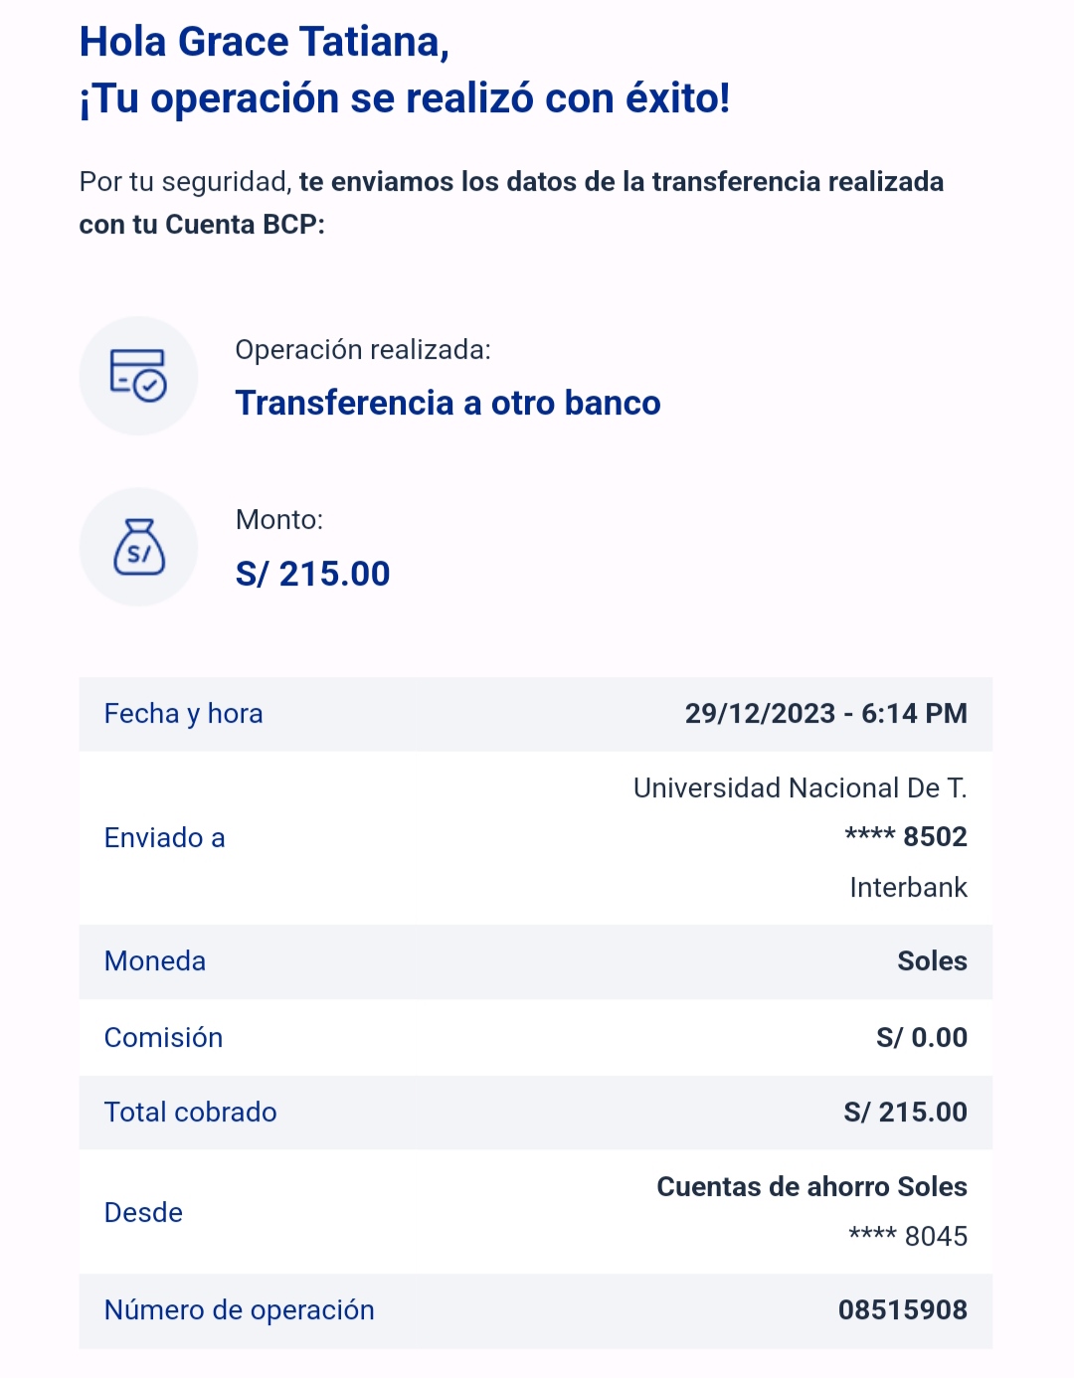Click the date 29/12/2023 - 6:14 PM
Screen dimensions: 1074x1378
pyautogui.click(x=825, y=714)
